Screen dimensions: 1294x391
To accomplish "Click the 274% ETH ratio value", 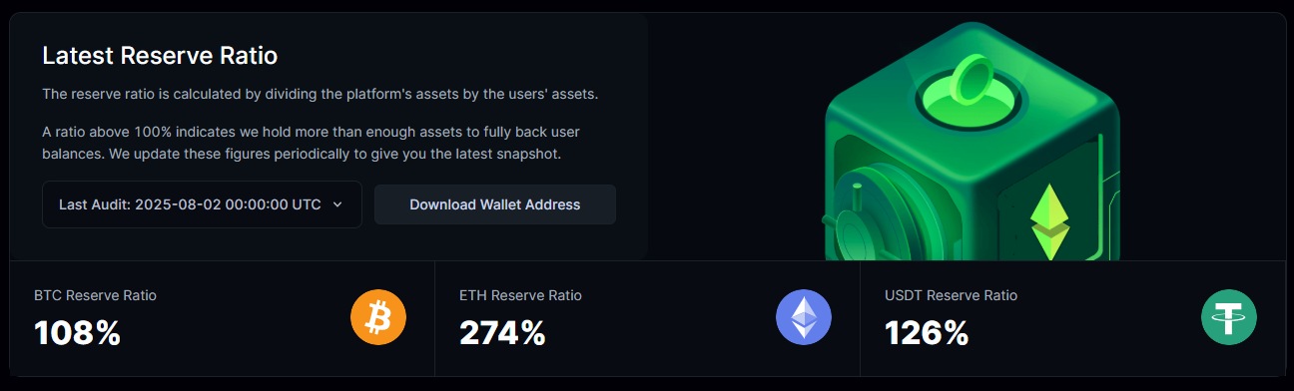I will pos(502,333).
